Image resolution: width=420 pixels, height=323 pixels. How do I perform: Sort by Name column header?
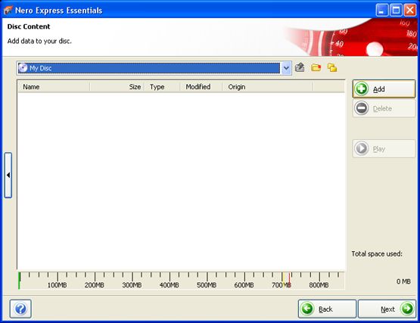(54, 87)
